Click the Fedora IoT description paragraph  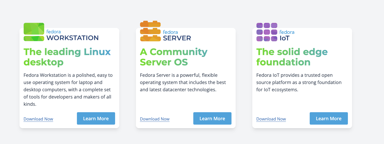[299, 82]
